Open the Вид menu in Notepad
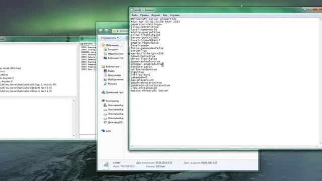The width and height of the screenshot is (322, 181). 165,15
